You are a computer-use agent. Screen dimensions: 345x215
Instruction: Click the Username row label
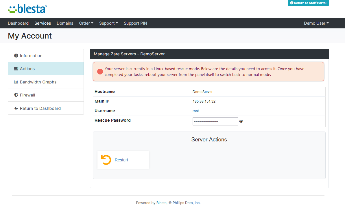tap(105, 111)
